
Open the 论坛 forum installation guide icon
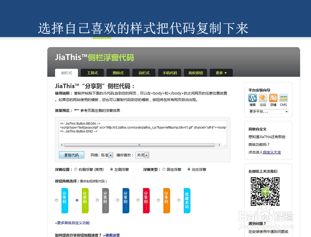tap(263, 98)
